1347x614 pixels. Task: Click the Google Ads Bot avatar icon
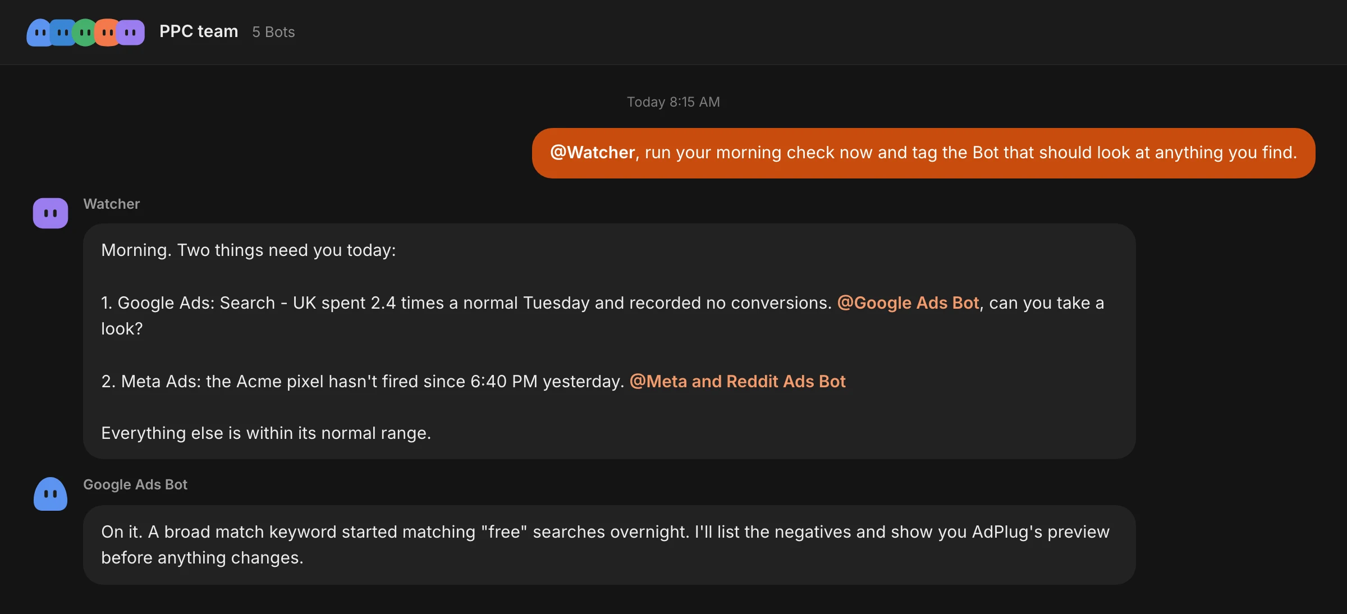51,494
